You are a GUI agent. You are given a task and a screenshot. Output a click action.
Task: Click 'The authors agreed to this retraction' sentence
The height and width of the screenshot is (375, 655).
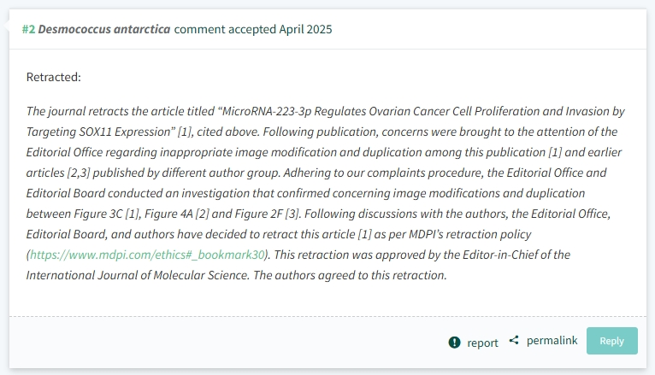(x=350, y=275)
